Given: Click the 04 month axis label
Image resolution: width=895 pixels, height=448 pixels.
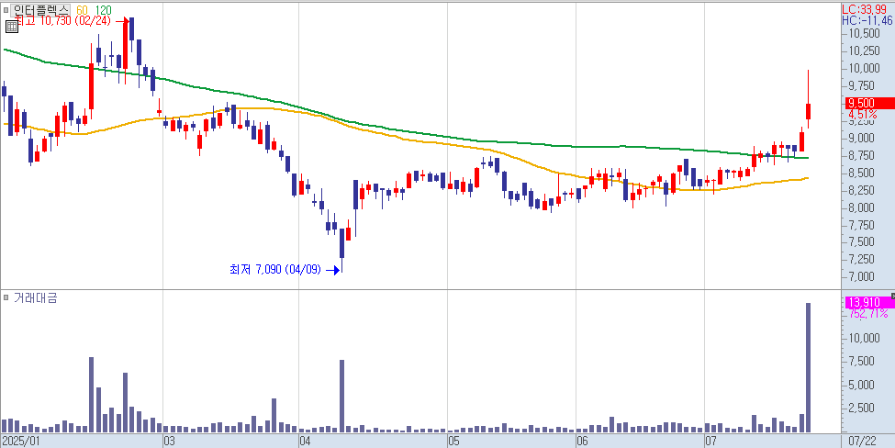Looking at the screenshot, I should (304, 442).
